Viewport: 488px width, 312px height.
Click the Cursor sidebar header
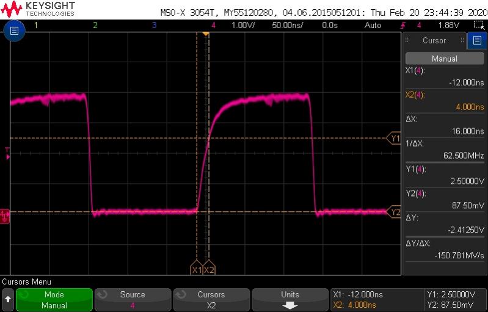pos(434,41)
